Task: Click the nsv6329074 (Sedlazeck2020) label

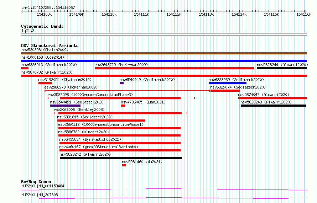Action: tap(238, 87)
